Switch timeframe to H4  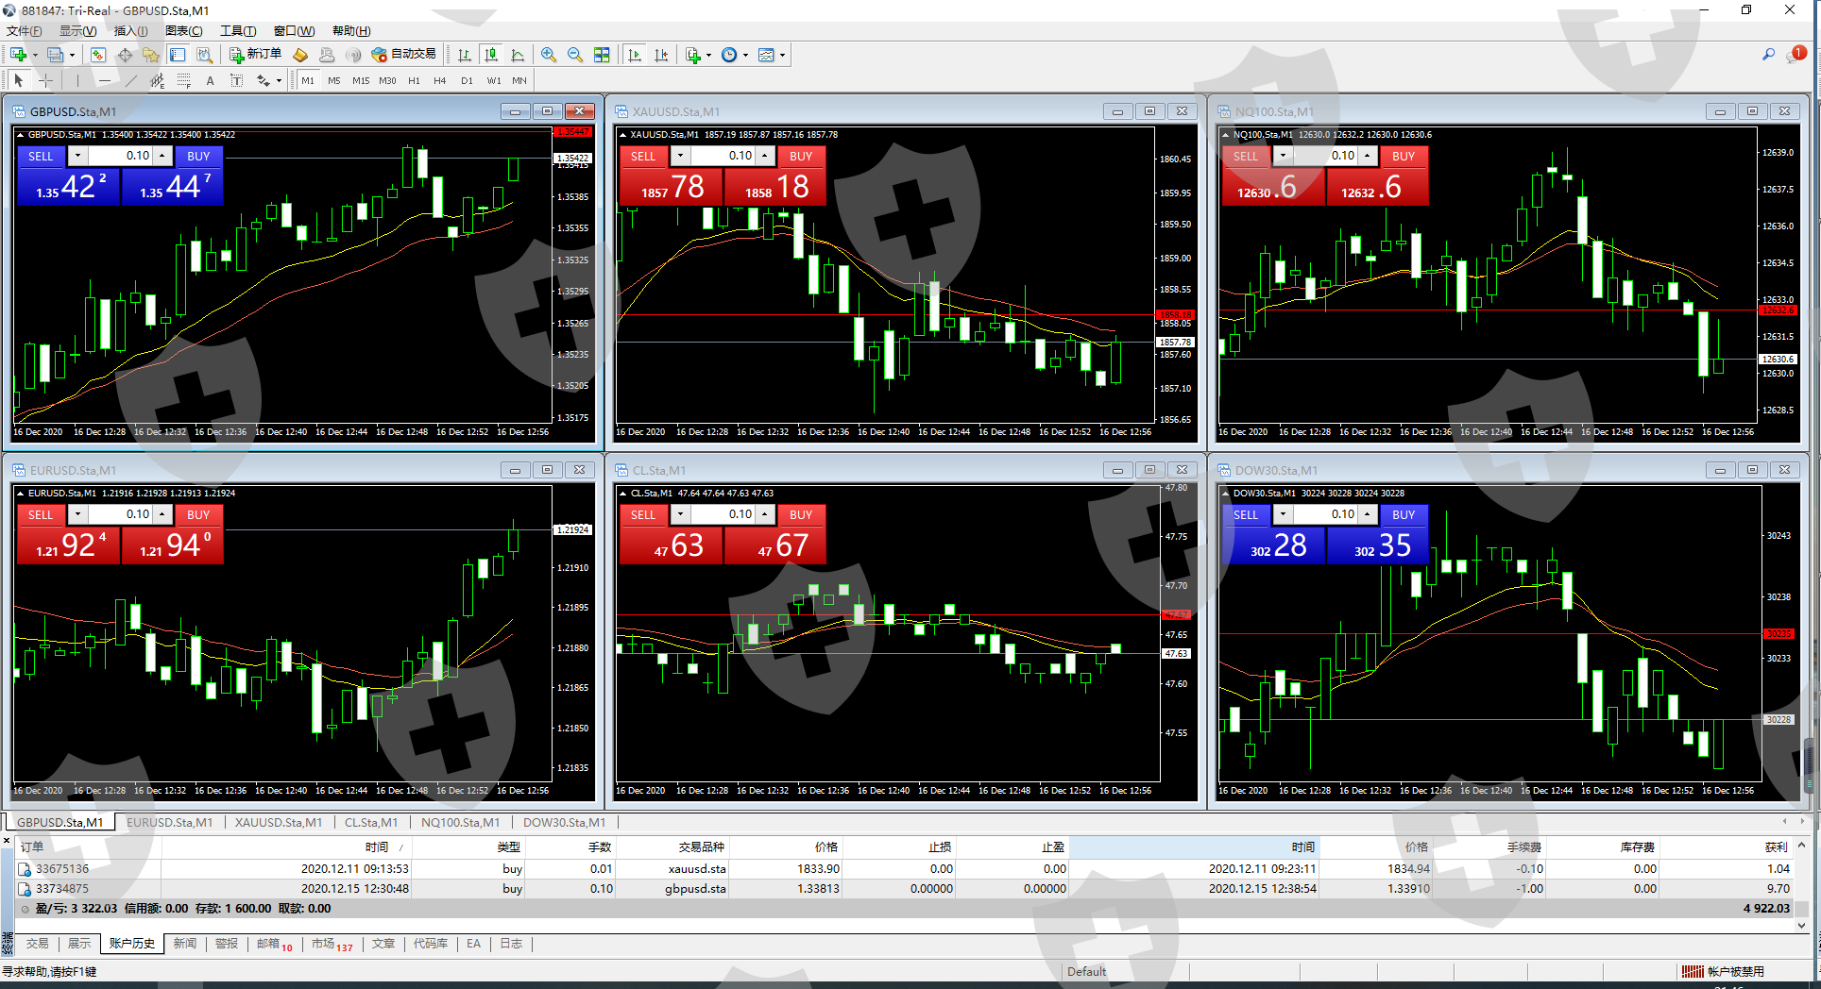[x=440, y=81]
